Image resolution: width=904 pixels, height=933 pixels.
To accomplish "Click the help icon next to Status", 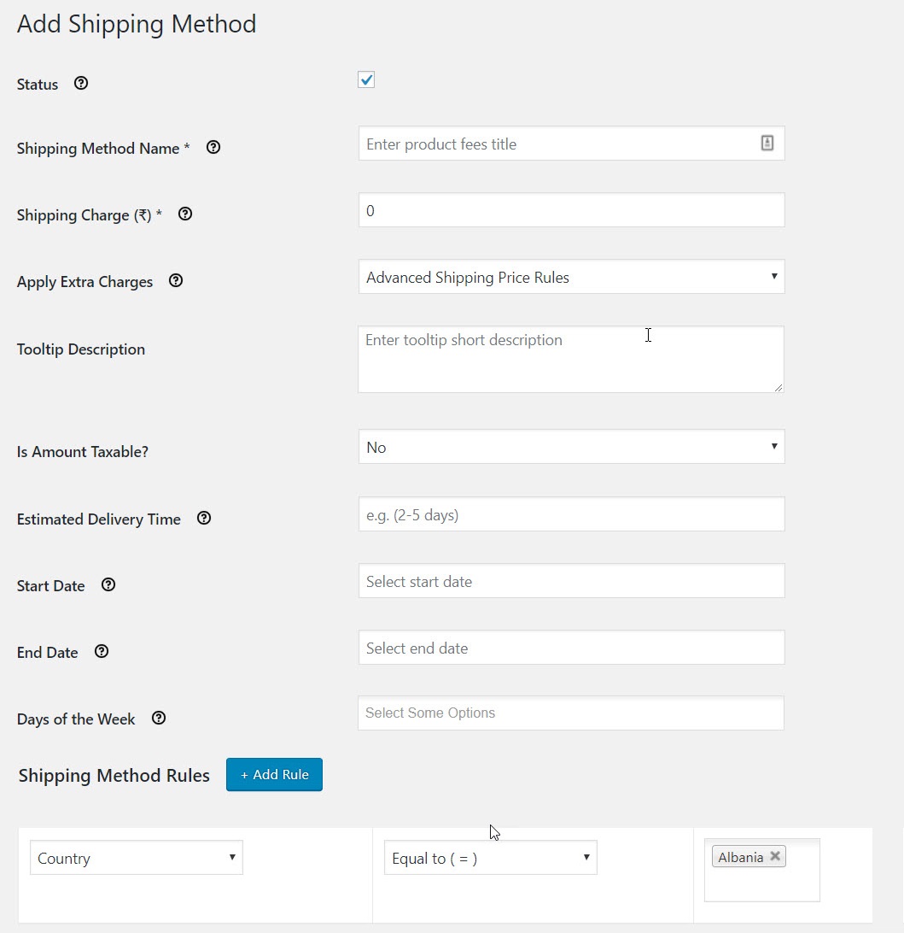I will tap(80, 83).
